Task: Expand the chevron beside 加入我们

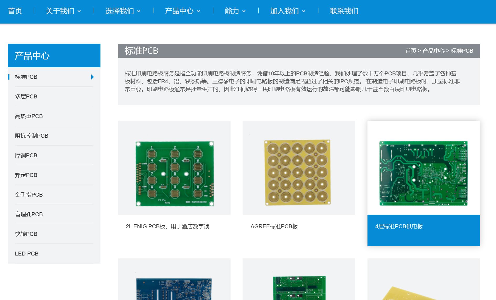Action: [x=304, y=11]
